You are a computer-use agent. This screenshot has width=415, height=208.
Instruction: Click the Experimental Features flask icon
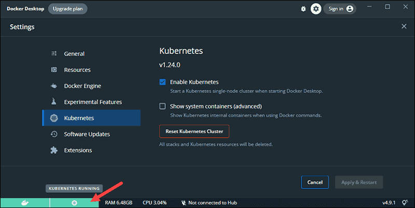54,102
